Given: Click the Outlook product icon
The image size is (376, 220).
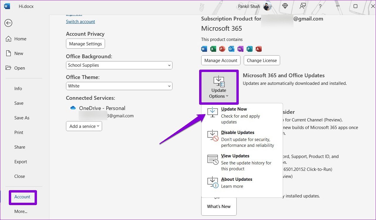Looking at the screenshot, I should (x=231, y=49).
